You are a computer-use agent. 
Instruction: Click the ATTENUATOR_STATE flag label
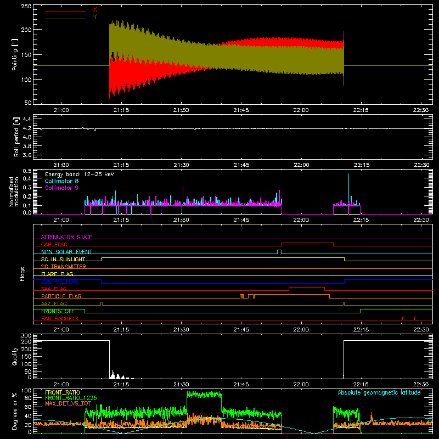coord(66,237)
